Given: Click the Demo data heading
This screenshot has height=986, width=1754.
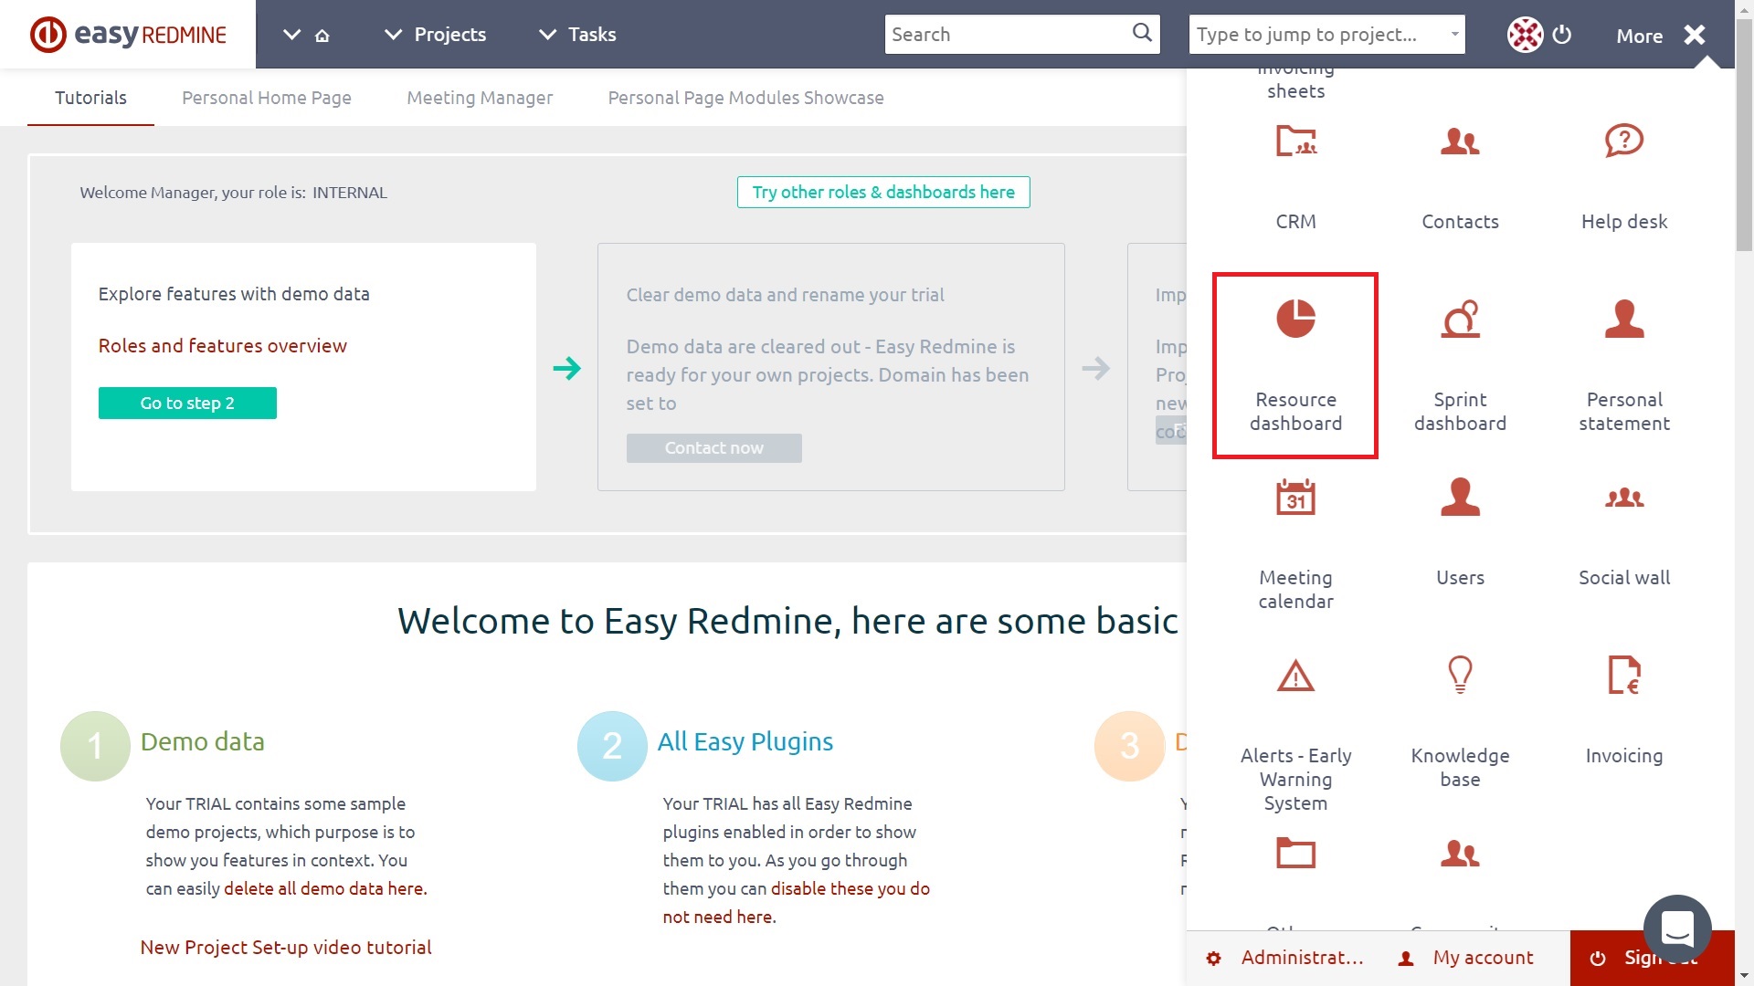Looking at the screenshot, I should coord(202,741).
